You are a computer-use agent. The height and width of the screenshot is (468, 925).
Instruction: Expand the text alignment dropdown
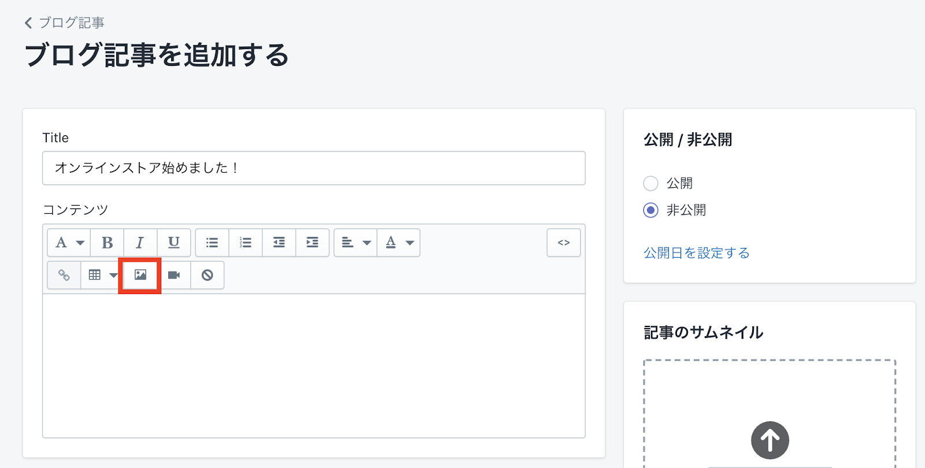click(x=356, y=243)
